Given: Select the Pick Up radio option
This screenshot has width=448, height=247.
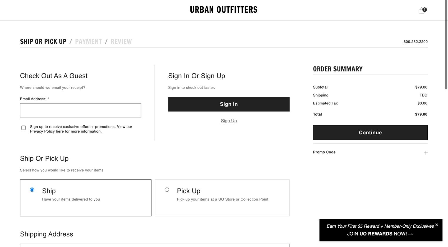Looking at the screenshot, I should tap(167, 190).
